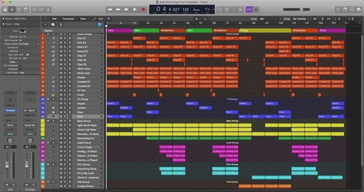Click the Duplicate Track icon
The height and width of the screenshot is (192, 364).
click(53, 25)
